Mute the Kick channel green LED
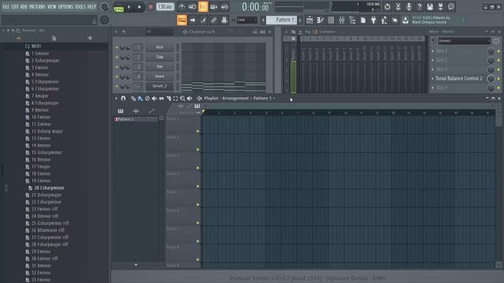 click(117, 47)
